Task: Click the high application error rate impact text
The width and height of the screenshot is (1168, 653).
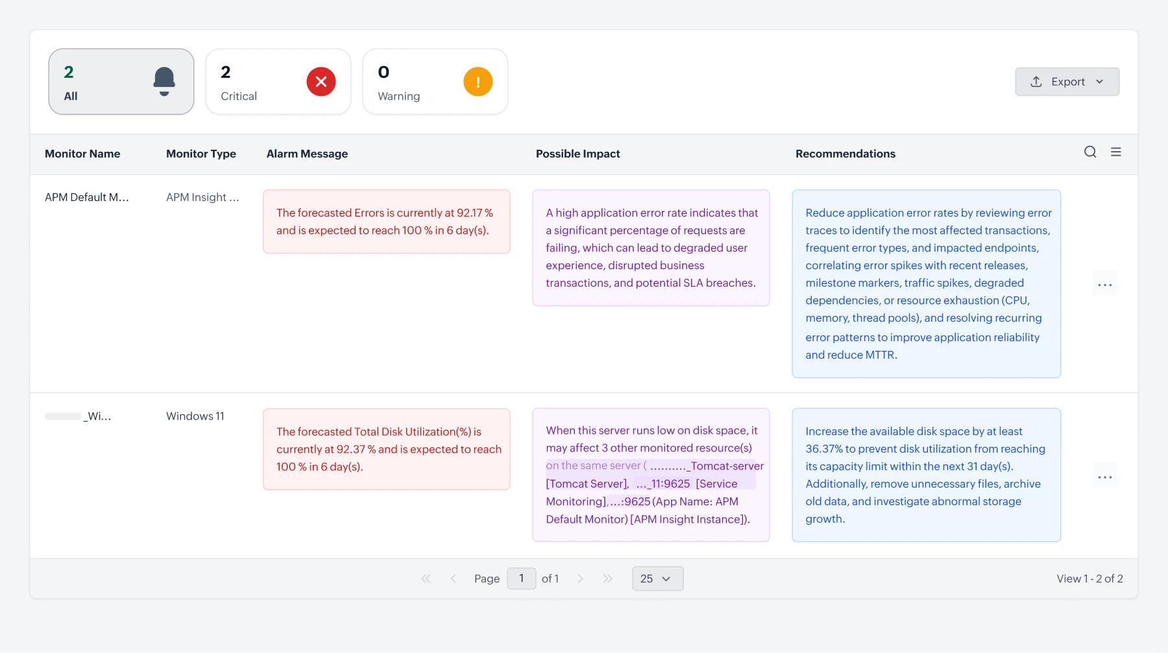Action: [x=651, y=248]
